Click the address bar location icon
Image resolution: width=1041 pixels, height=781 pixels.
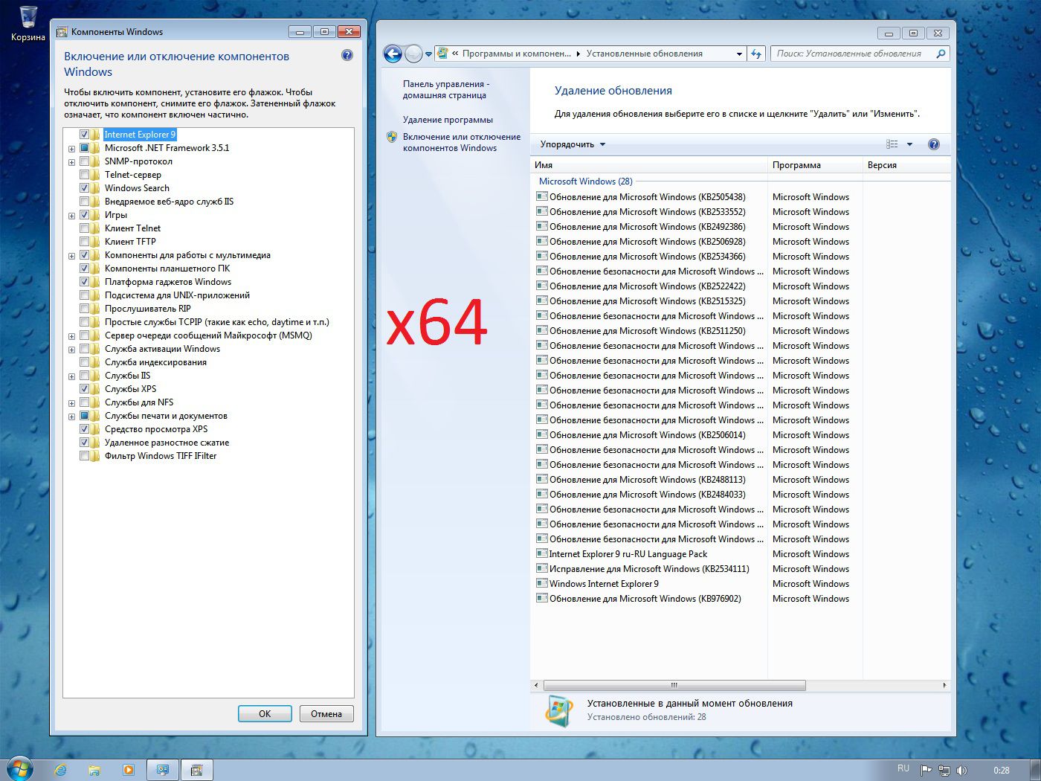tap(443, 54)
